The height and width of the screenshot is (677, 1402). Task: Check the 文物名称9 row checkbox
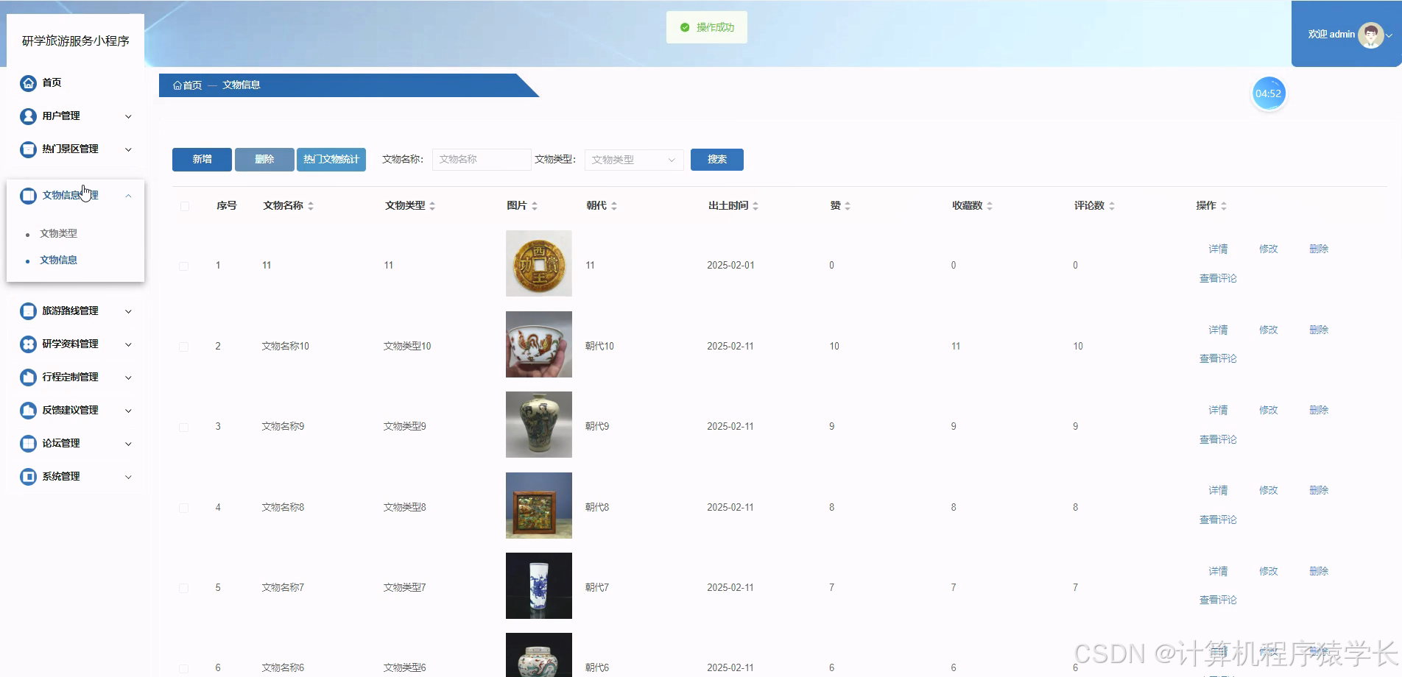[x=183, y=427]
